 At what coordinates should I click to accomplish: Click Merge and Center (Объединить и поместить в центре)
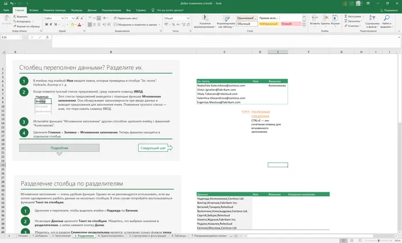coord(135,25)
